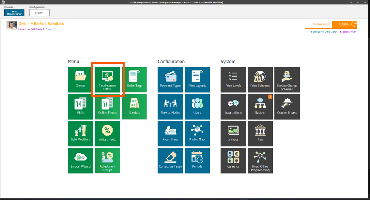Open the Floor Plans tile

[170, 134]
